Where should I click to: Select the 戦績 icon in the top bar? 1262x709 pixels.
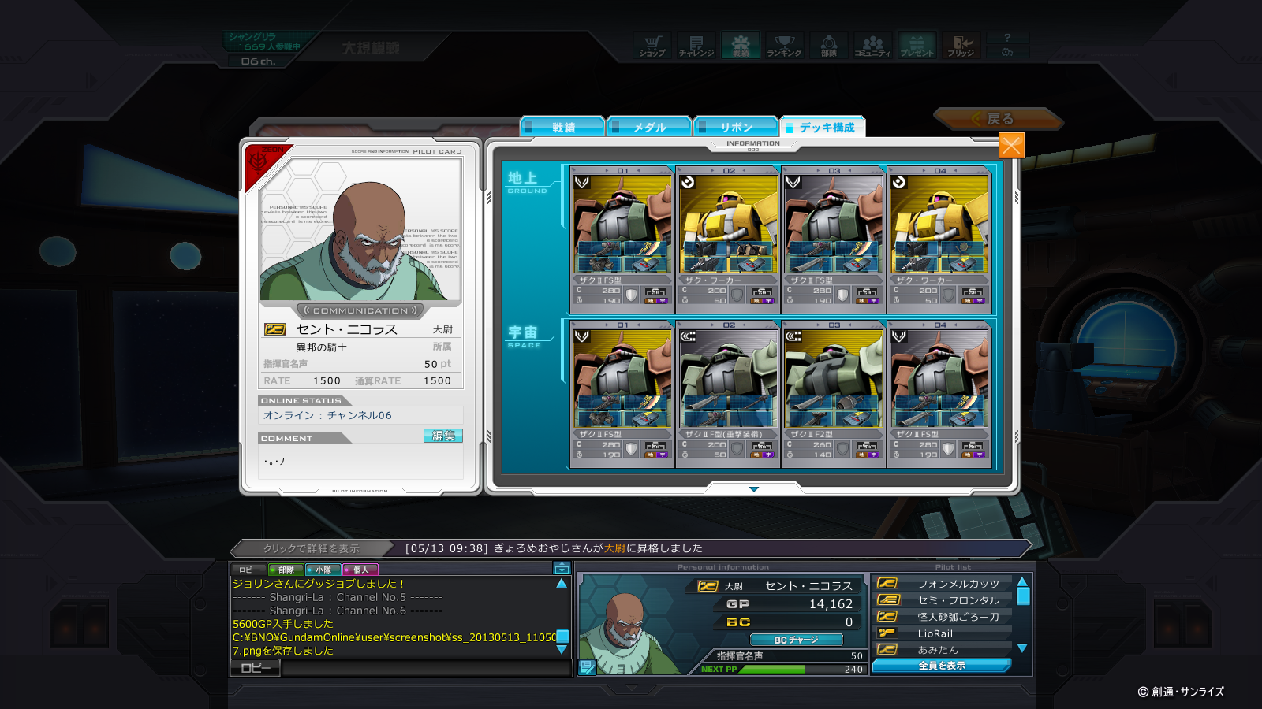741,45
